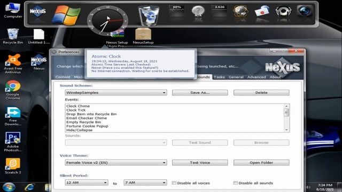Image resolution: width=342 pixels, height=192 pixels.
Task: Switch to the General tab
Action: (236, 77)
